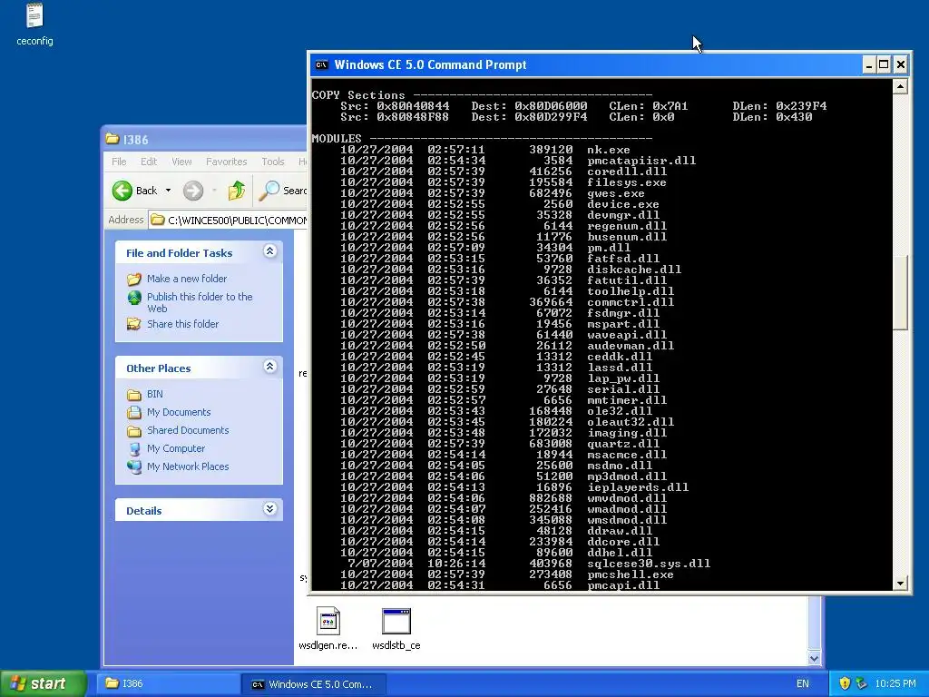Open the Back history dropdown arrow

pos(168,191)
